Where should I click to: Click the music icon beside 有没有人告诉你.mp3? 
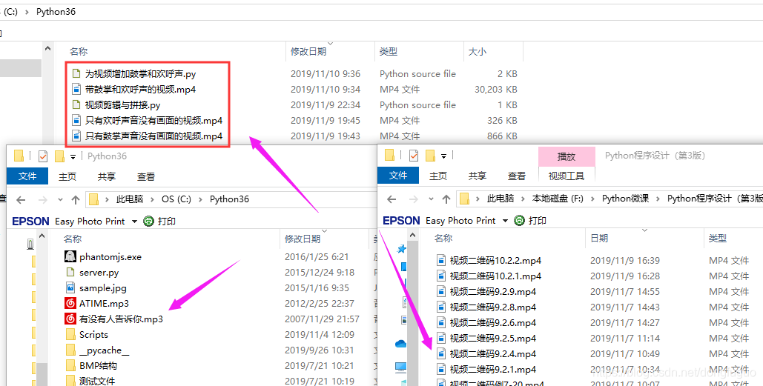70,319
